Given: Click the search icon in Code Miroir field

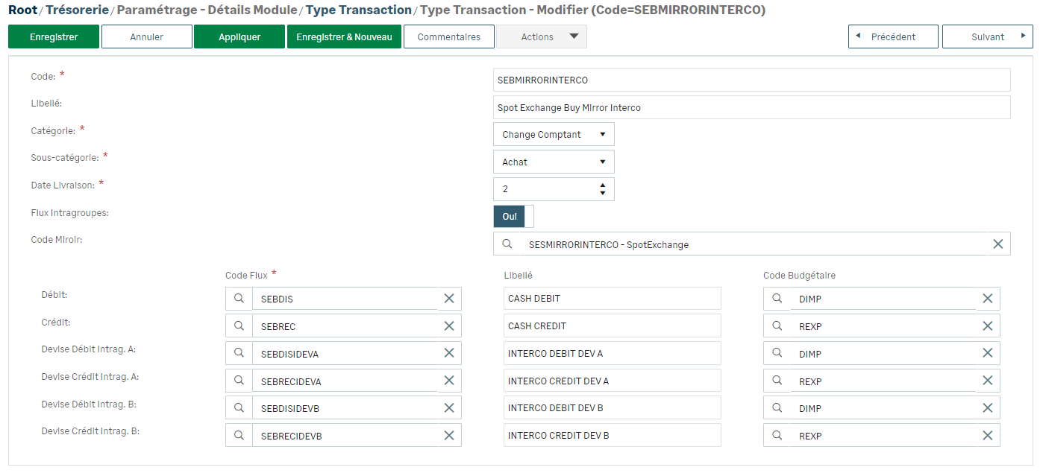Looking at the screenshot, I should click(507, 244).
